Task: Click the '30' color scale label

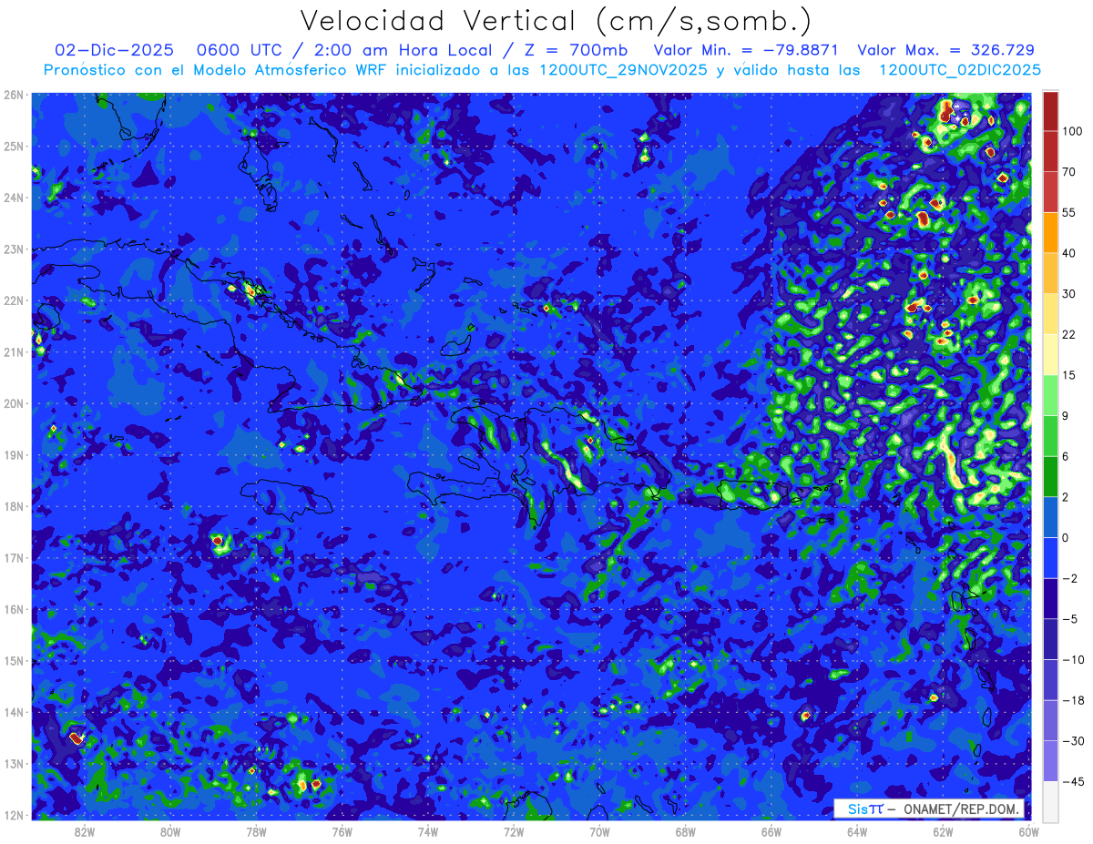Action: [1069, 293]
